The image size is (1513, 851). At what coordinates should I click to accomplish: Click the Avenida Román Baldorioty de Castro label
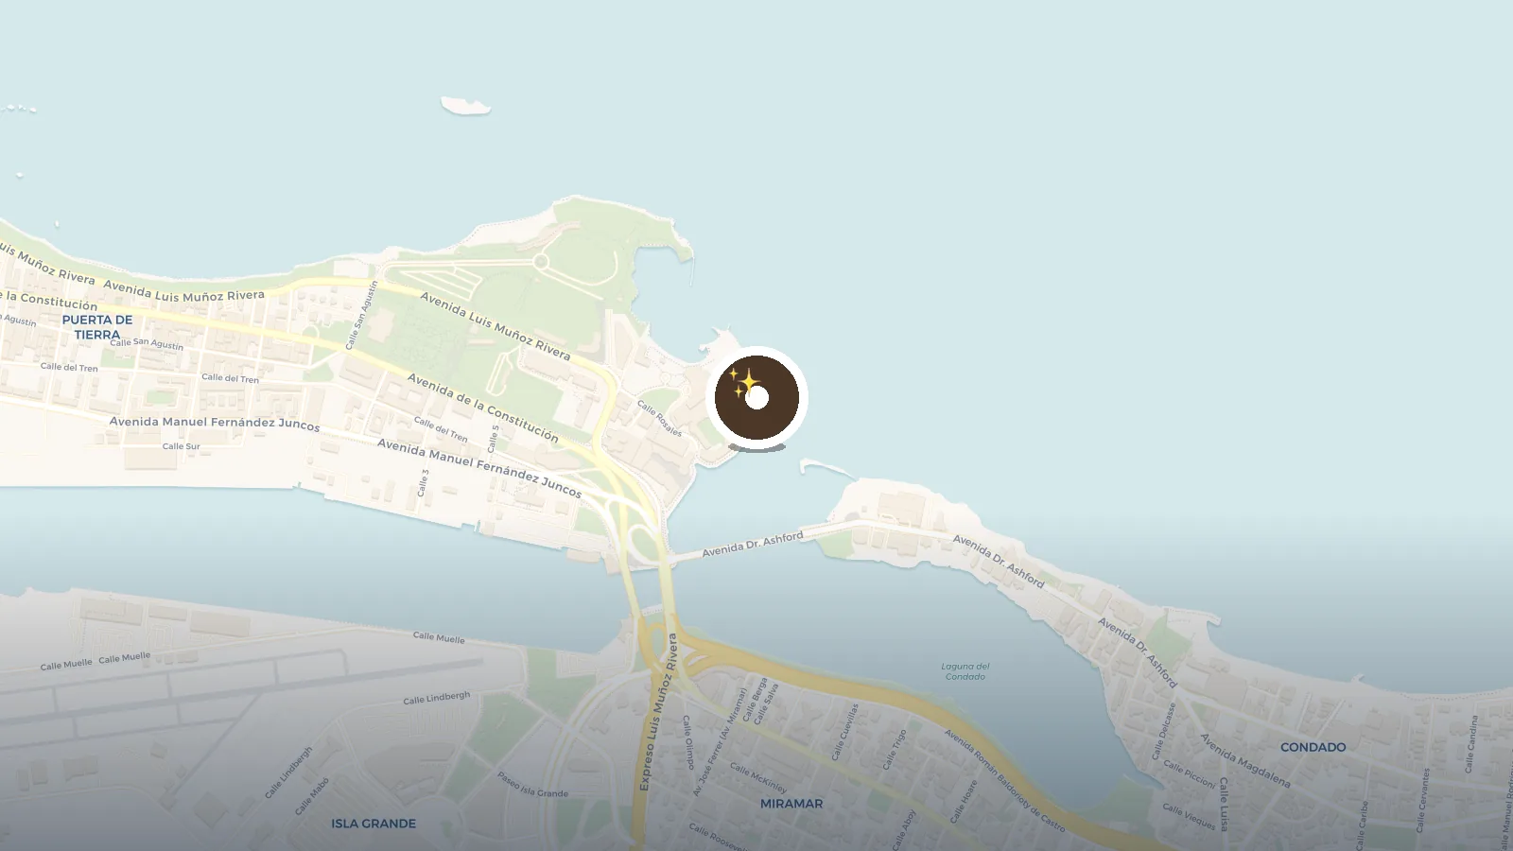click(x=1005, y=781)
